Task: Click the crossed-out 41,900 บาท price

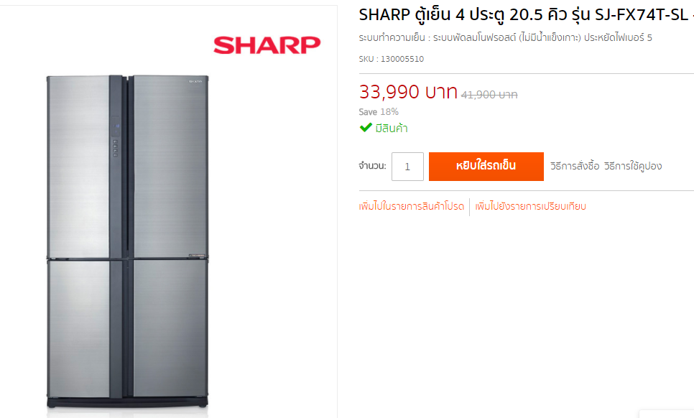Action: [489, 95]
